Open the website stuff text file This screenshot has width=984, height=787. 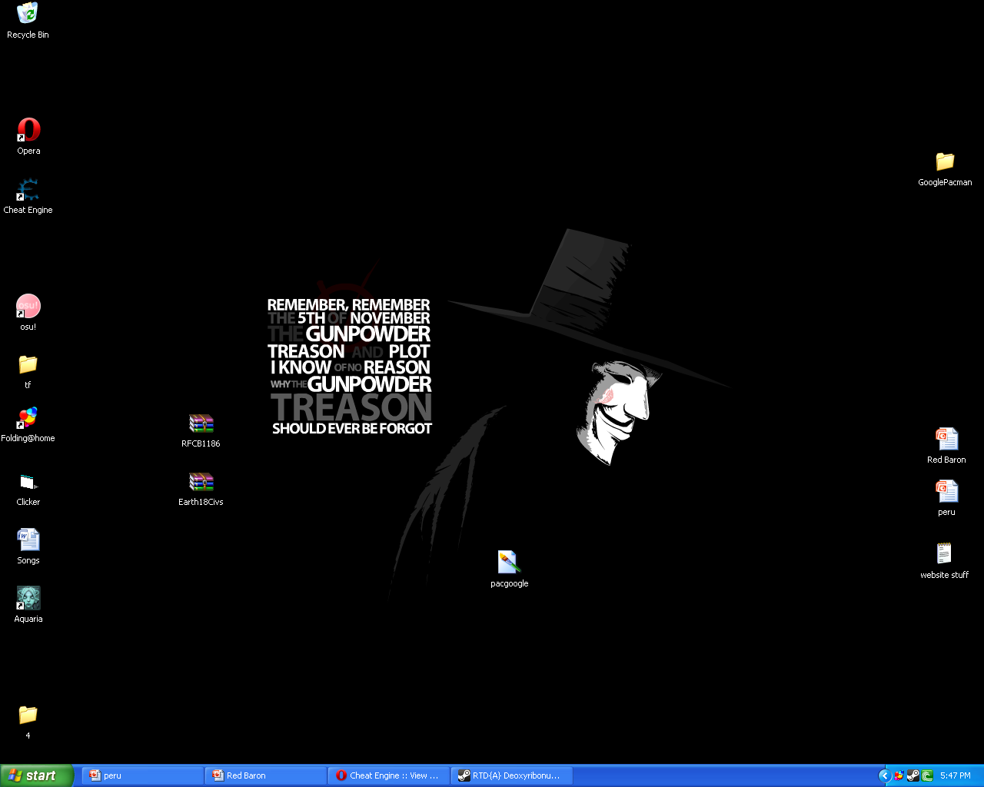coord(944,553)
